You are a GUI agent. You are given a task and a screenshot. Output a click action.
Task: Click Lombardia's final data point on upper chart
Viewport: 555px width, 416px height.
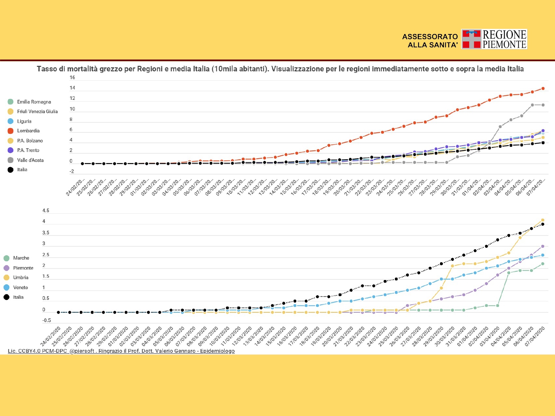543,88
